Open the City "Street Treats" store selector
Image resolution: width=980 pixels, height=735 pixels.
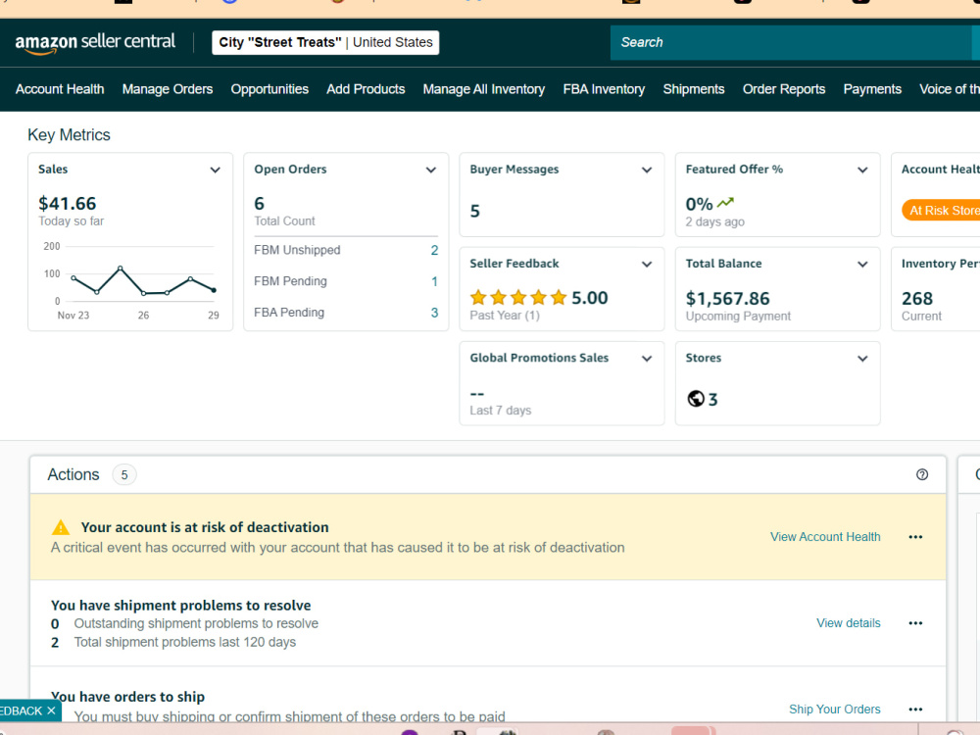click(325, 42)
